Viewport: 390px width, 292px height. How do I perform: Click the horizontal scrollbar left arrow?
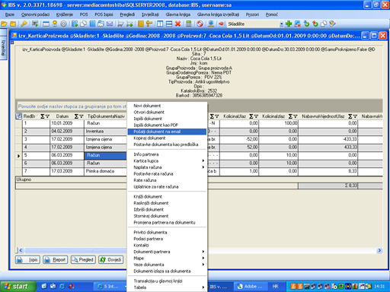coord(21,250)
